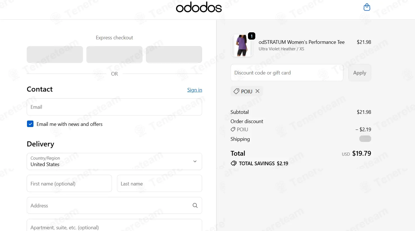Click the quantity badge on product thumbnail

252,36
